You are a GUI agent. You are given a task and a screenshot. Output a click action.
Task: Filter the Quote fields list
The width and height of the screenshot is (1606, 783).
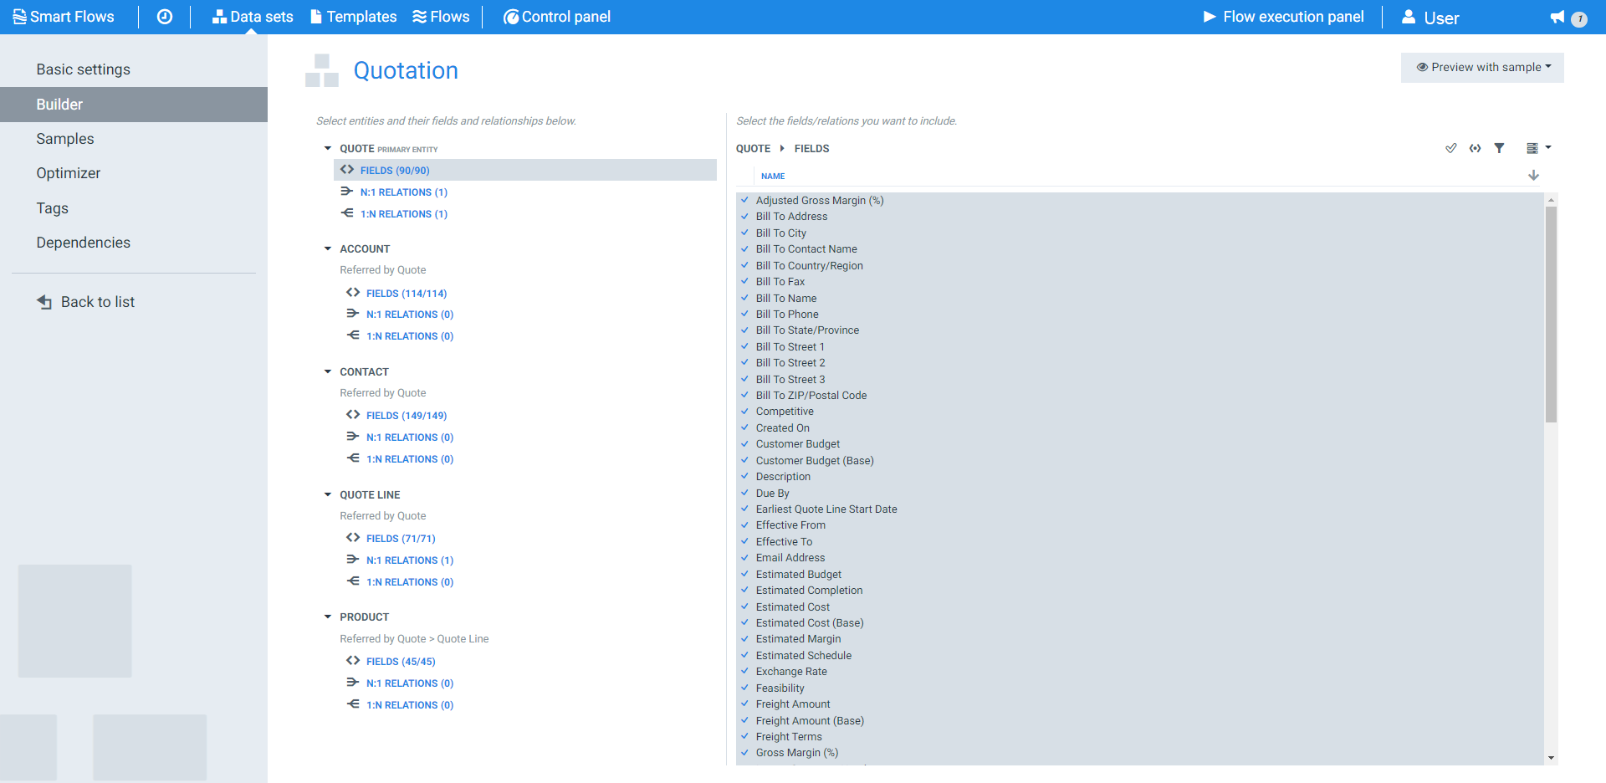pos(1500,148)
